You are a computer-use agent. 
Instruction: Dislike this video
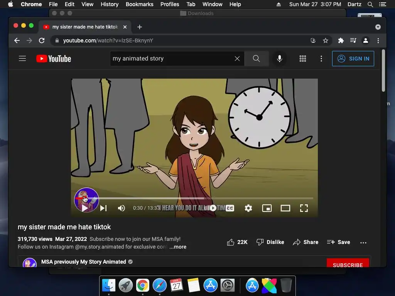[270, 242]
